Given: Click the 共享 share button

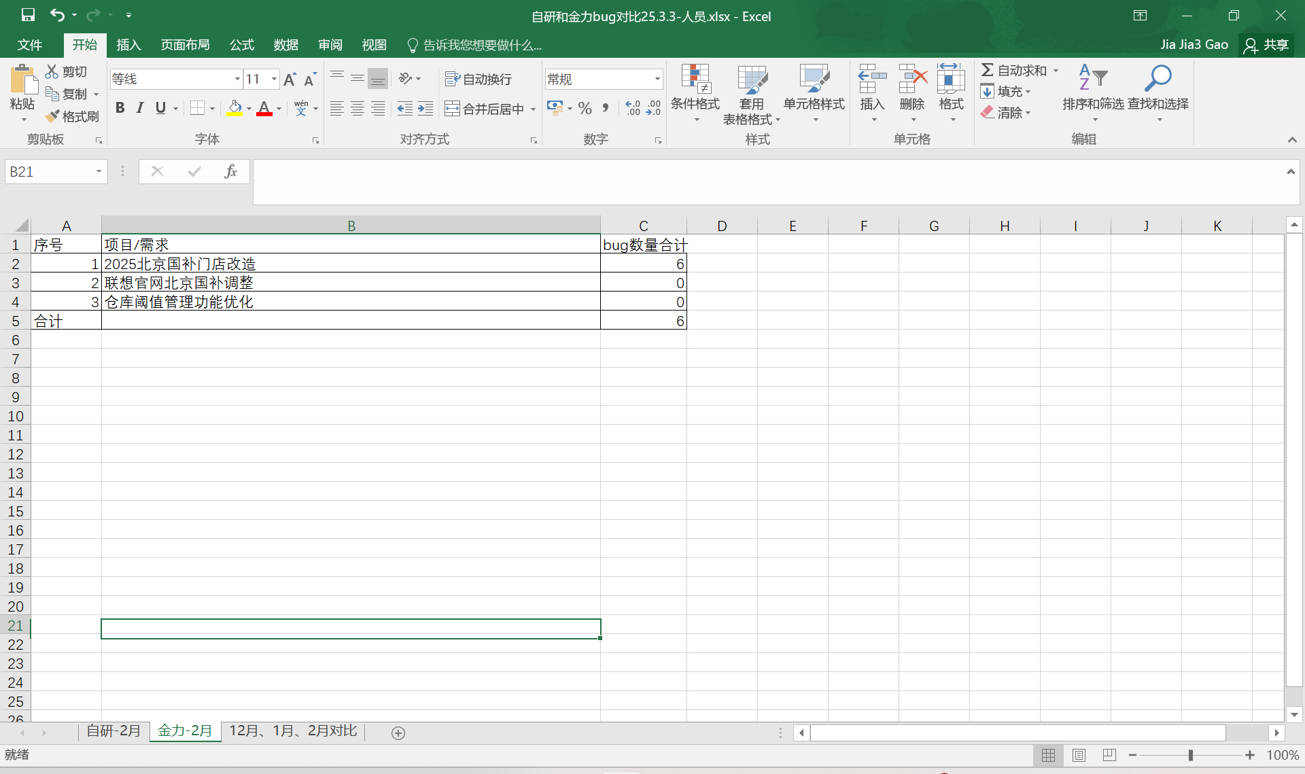Looking at the screenshot, I should point(1267,45).
